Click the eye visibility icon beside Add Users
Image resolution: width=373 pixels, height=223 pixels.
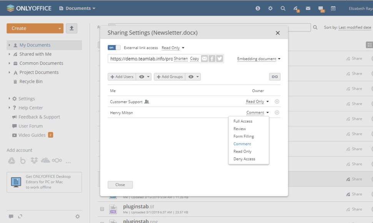[141, 77]
